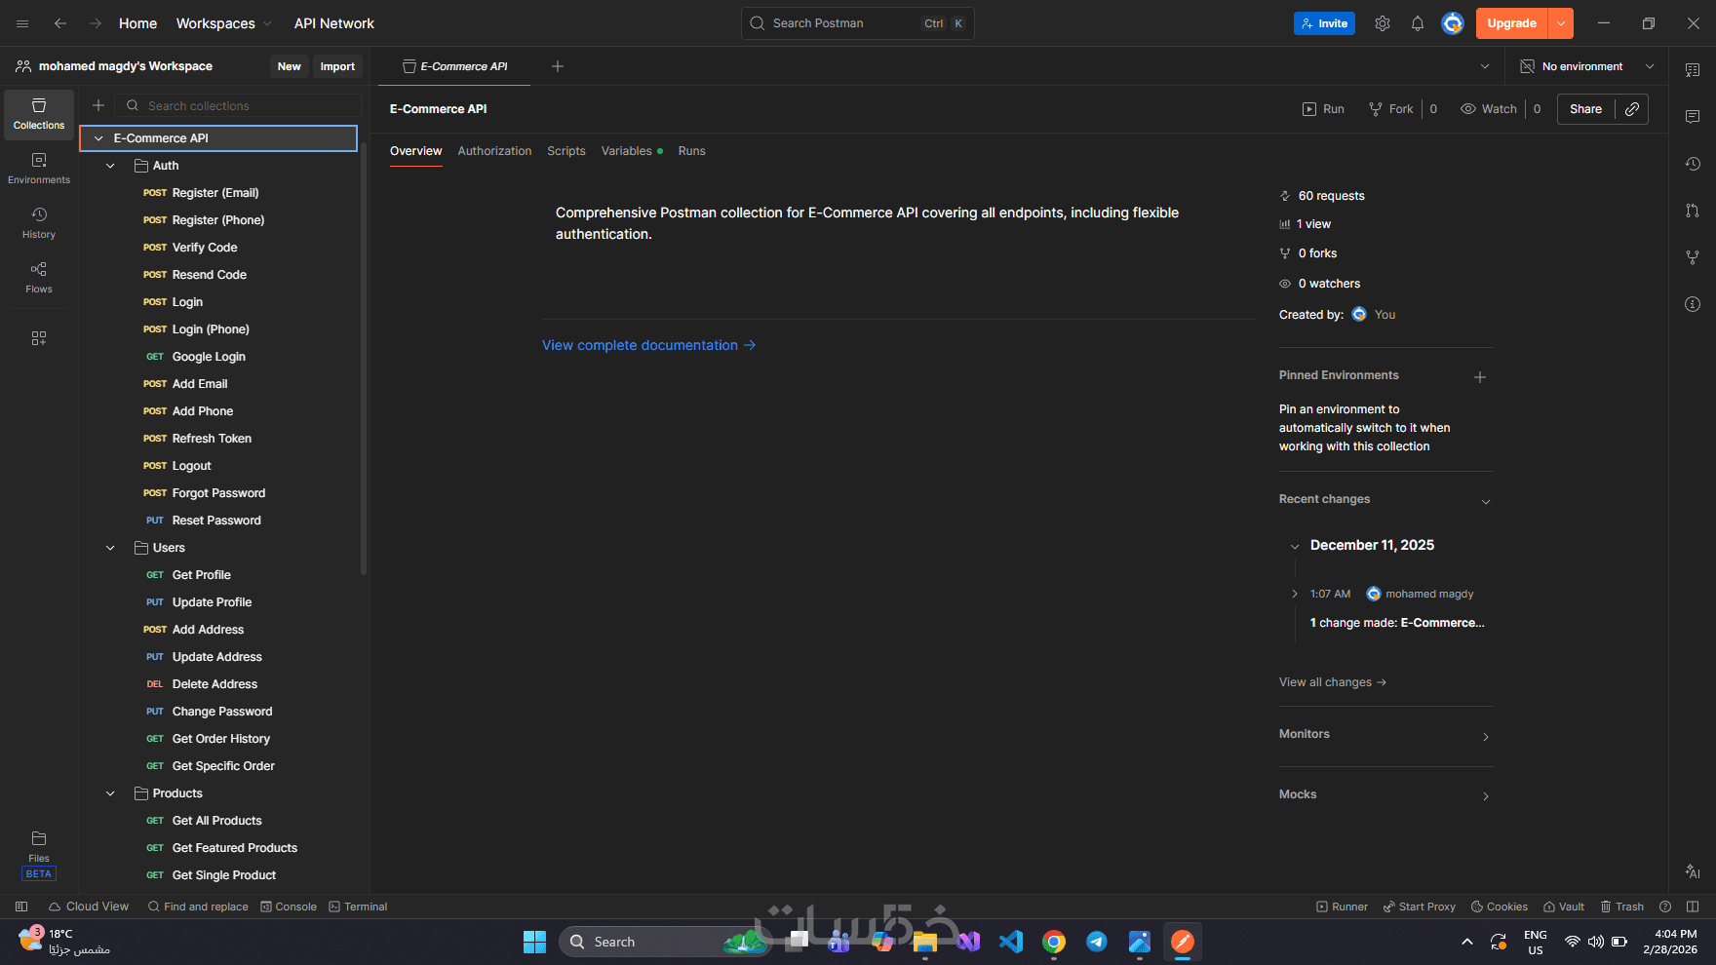This screenshot has width=1716, height=965.
Task: Open the Windows Start menu
Action: click(534, 942)
